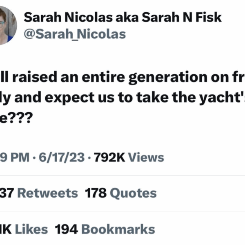
Task: Click Sarah Nicolas's profile avatar
Action: pos(6,24)
